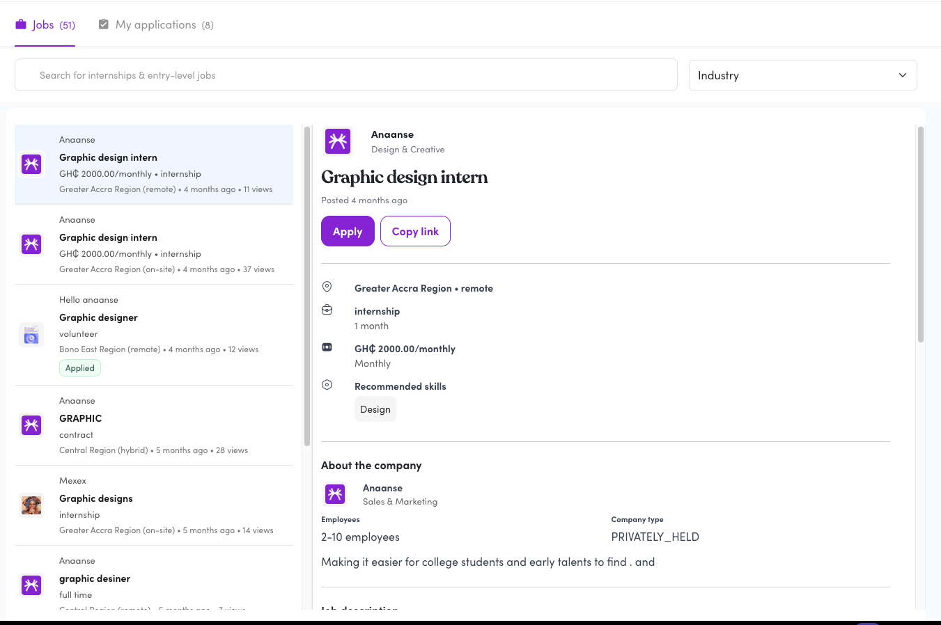Click Anaanse logo on GRAPHIC listing
The height and width of the screenshot is (625, 941).
(31, 425)
